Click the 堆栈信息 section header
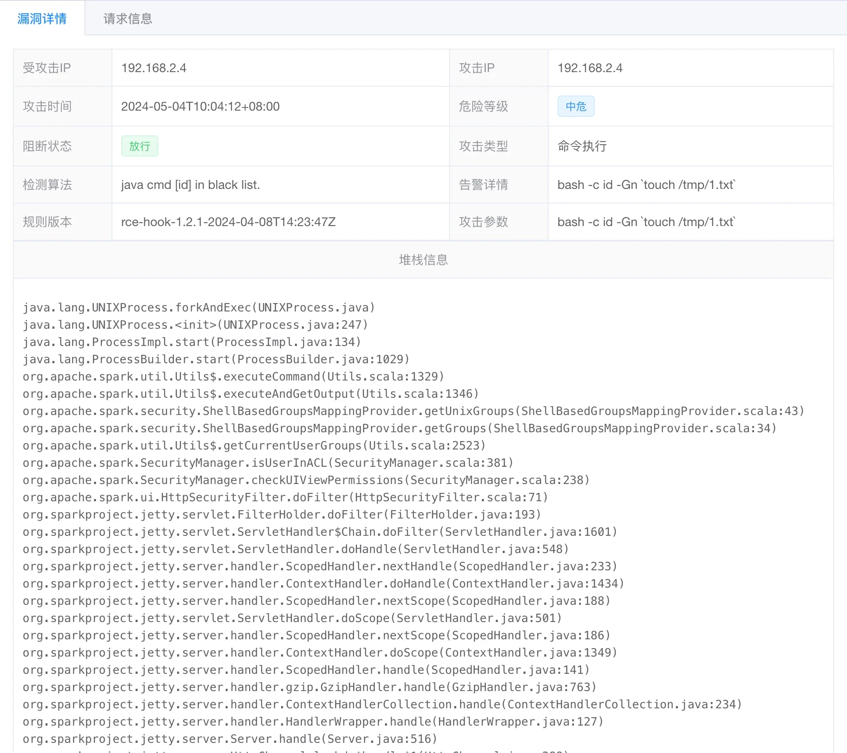The width and height of the screenshot is (847, 753). tap(423, 260)
